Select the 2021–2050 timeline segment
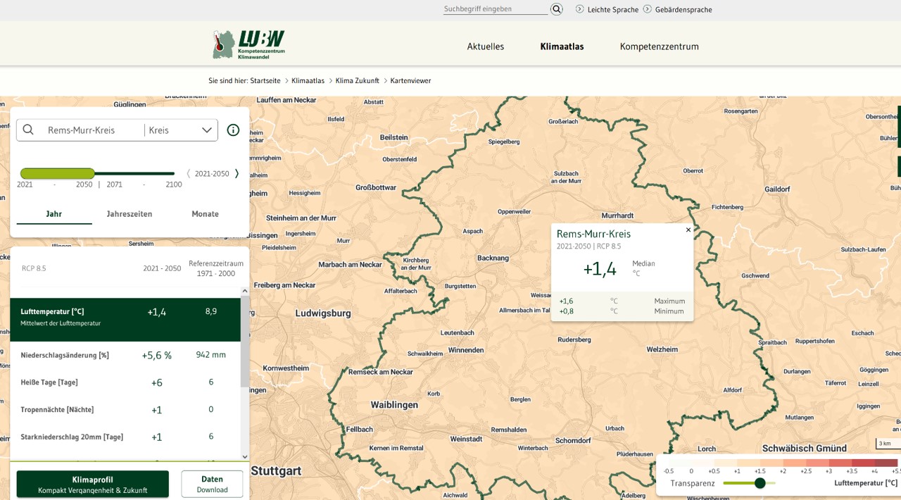901x500 pixels. pyautogui.click(x=57, y=173)
